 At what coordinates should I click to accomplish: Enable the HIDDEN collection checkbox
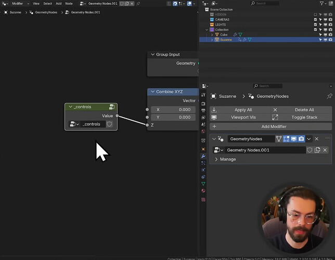[x=315, y=15]
